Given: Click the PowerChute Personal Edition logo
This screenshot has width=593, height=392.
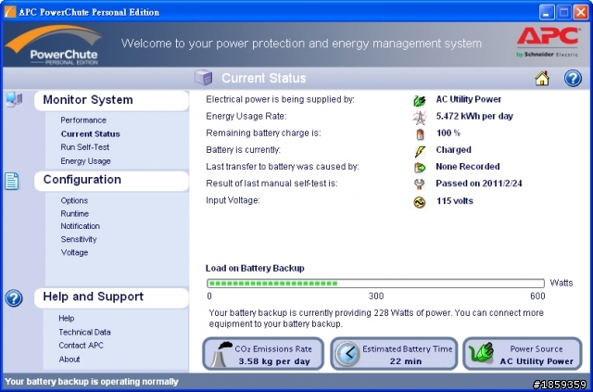Looking at the screenshot, I should (x=54, y=44).
